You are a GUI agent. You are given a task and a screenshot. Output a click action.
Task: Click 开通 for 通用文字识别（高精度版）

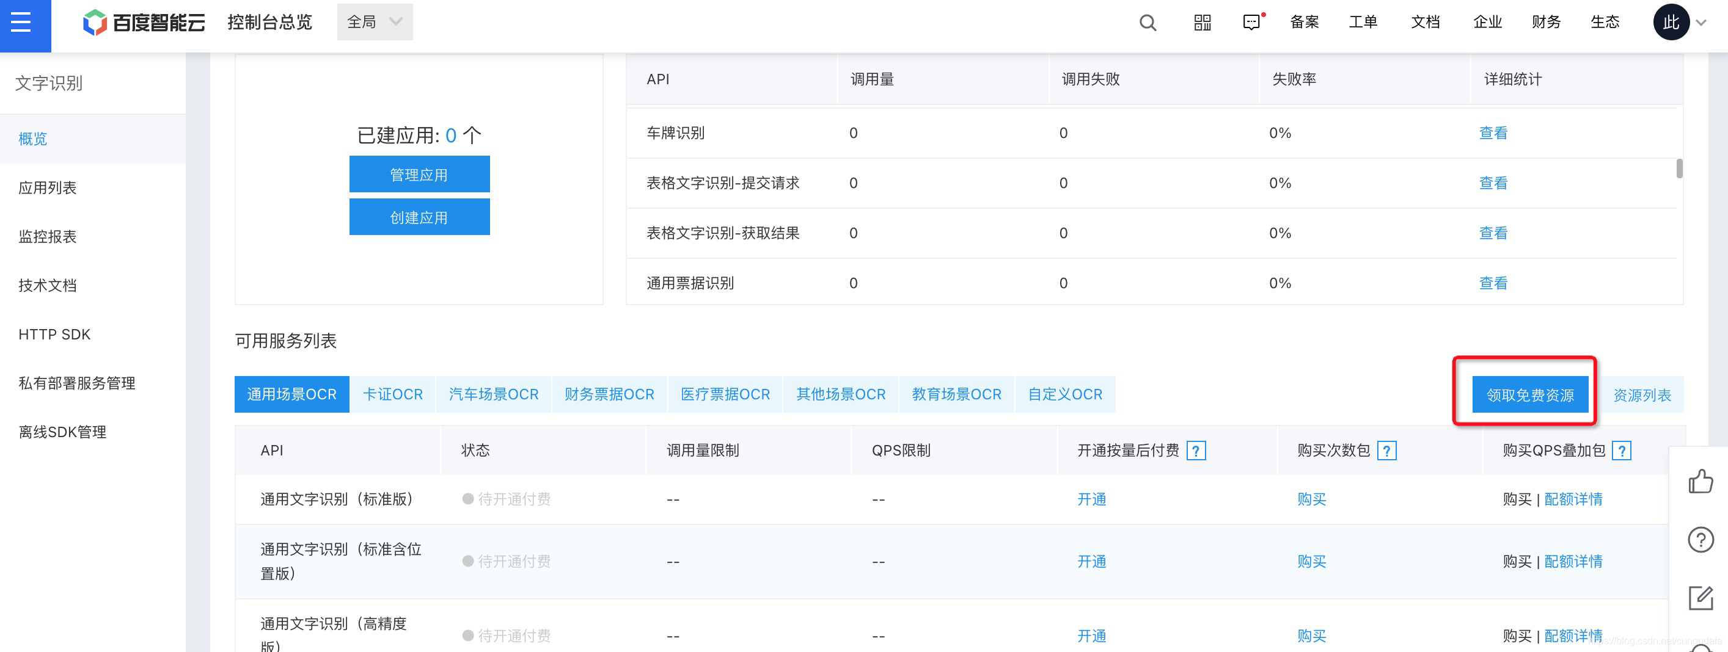pyautogui.click(x=1091, y=636)
